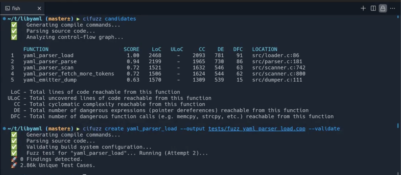Click the SCORE column header
The image size is (401, 175).
pyautogui.click(x=131, y=49)
